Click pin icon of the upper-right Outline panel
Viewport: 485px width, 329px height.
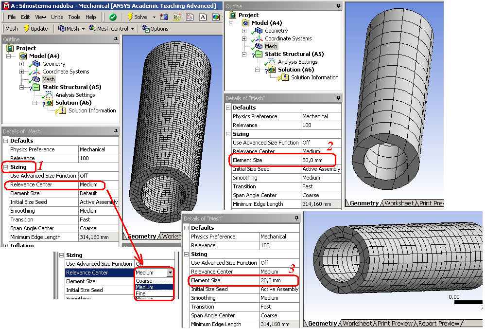click(338, 6)
